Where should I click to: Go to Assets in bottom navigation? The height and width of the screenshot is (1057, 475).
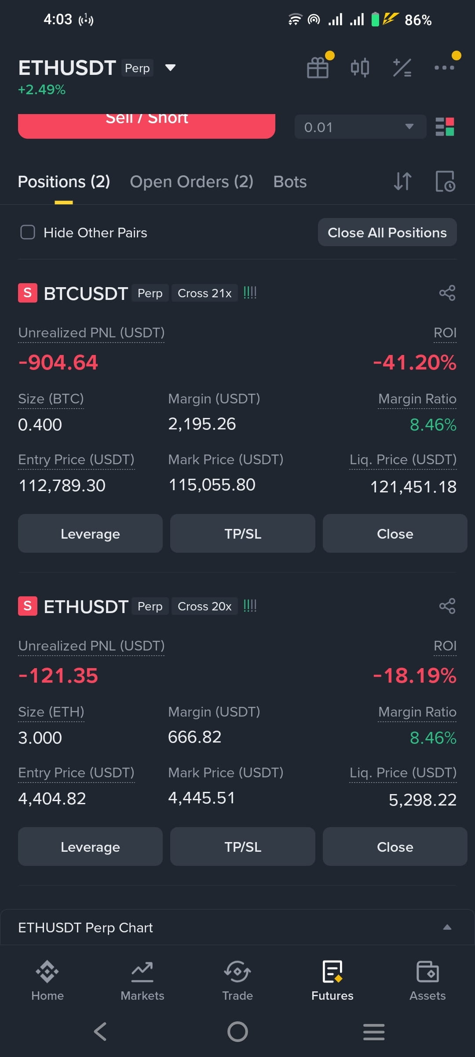tap(427, 980)
